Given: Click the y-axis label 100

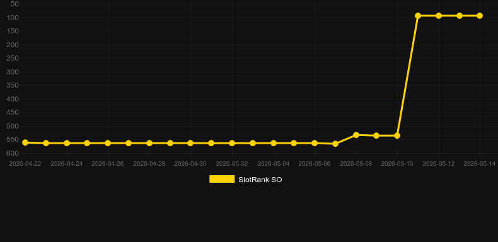Looking at the screenshot, I should click(x=13, y=18).
